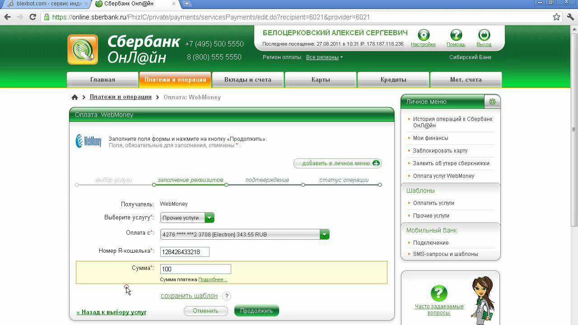
Task: Bookmark page with star icon
Action: (556, 17)
